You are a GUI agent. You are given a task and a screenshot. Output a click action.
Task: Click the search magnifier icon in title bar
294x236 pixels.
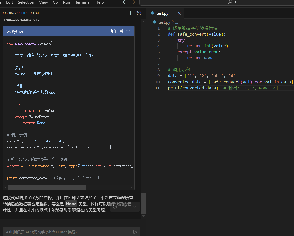pyautogui.click(x=230, y=2)
